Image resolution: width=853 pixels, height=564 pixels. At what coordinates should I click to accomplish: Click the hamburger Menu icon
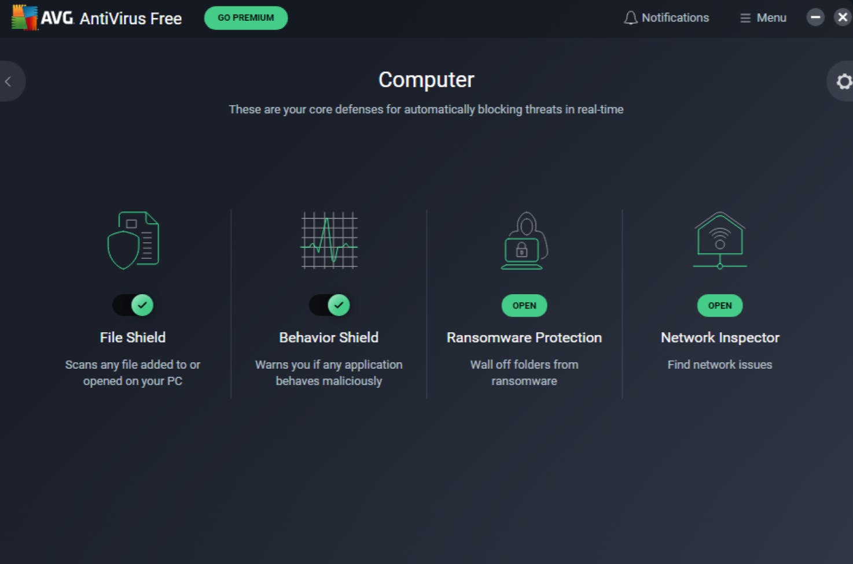[x=745, y=18]
